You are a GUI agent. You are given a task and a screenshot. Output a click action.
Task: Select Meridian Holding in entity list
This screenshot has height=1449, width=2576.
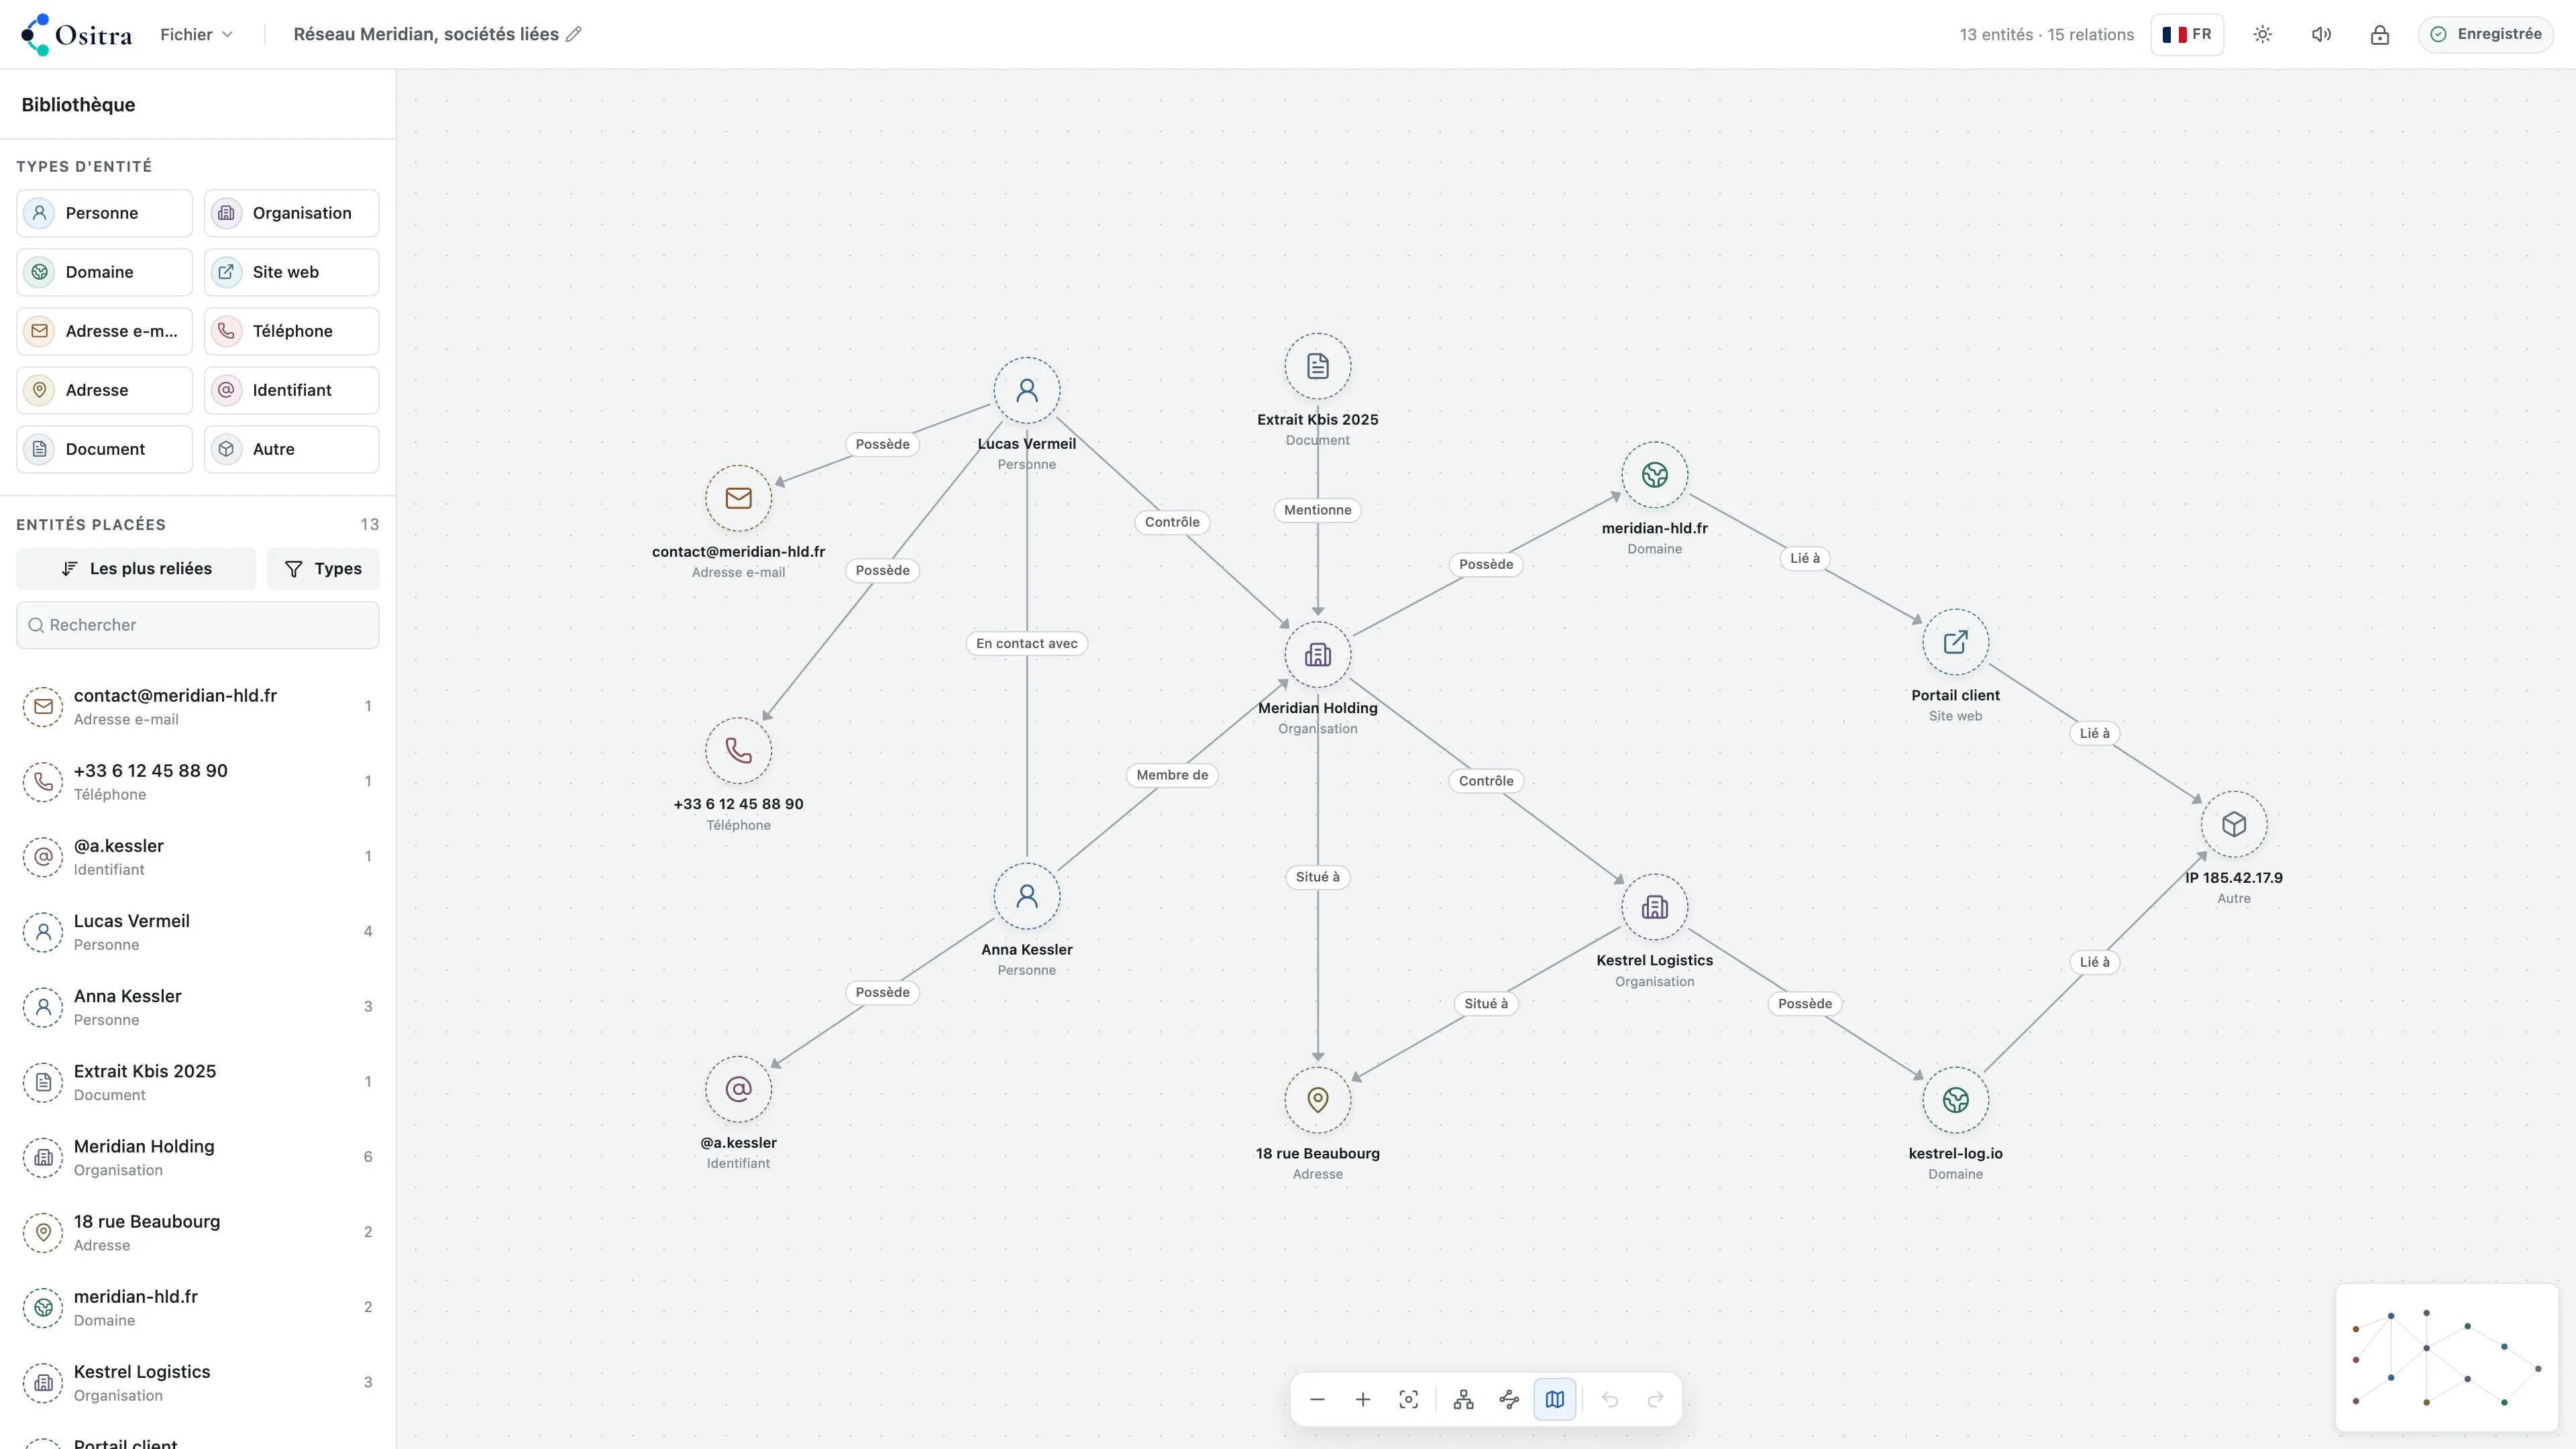(x=198, y=1157)
